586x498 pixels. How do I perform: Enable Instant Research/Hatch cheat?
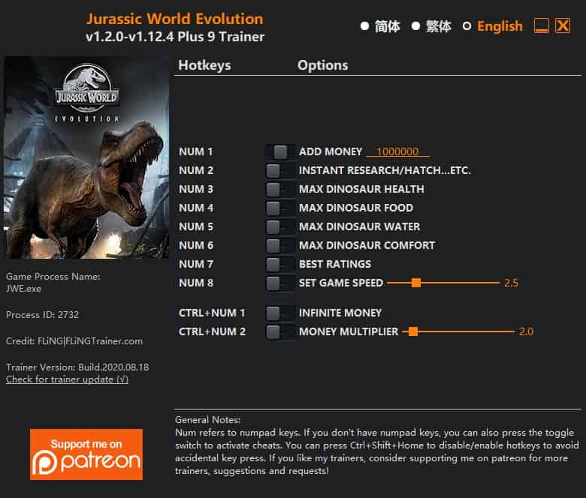click(x=280, y=171)
